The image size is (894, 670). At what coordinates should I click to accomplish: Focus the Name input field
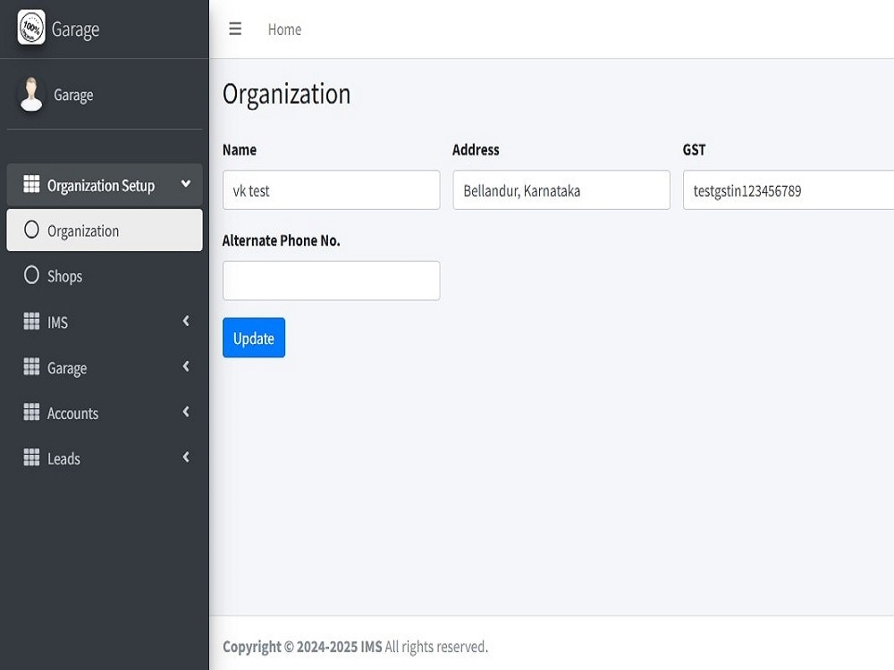(x=332, y=189)
